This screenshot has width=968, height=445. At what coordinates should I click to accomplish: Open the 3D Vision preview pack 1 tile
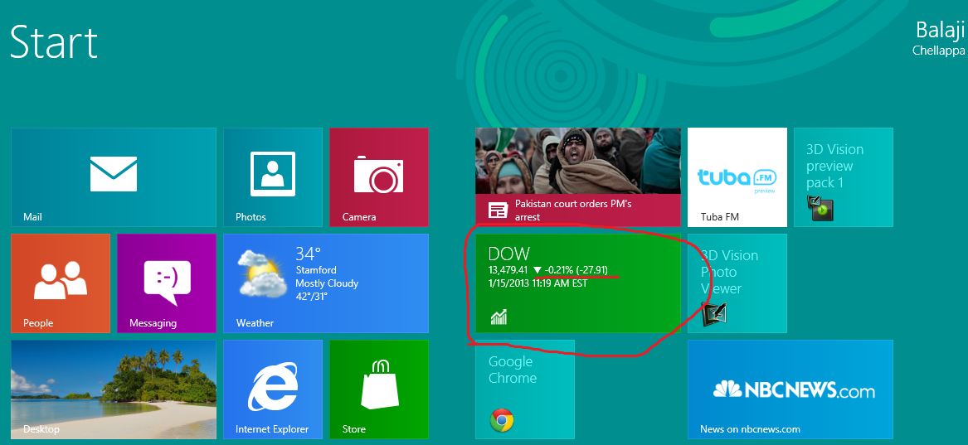click(844, 177)
